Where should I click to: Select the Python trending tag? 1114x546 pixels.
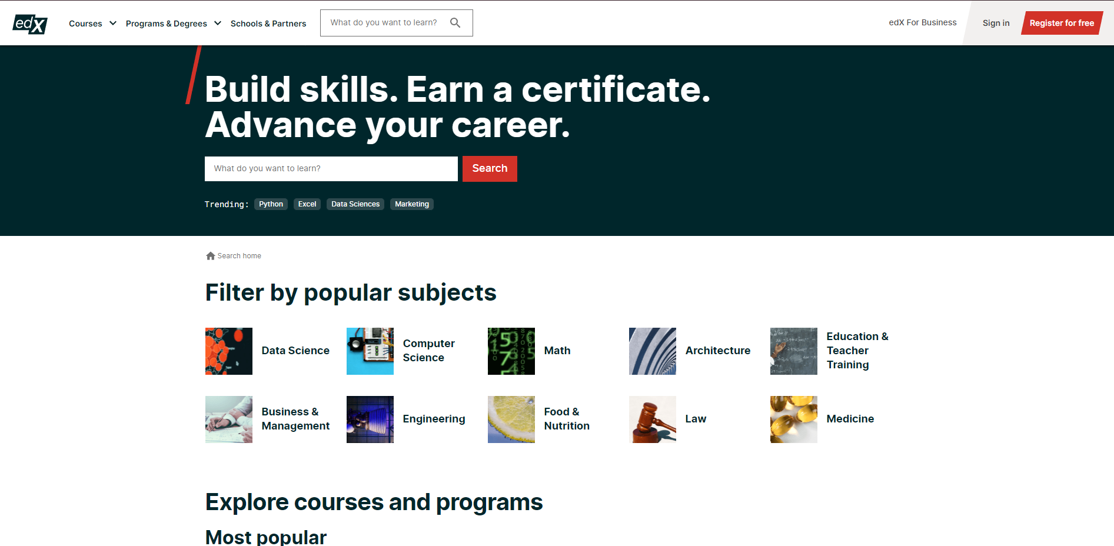(x=271, y=204)
